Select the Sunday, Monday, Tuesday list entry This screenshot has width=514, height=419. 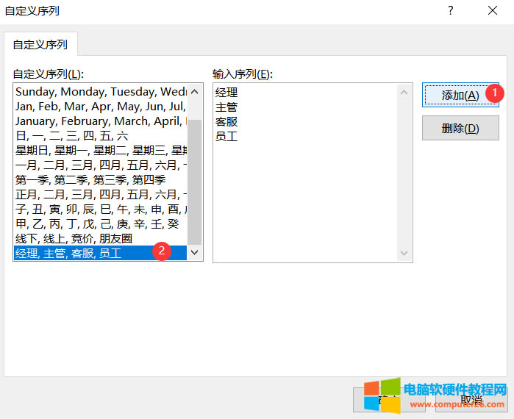pyautogui.click(x=101, y=92)
